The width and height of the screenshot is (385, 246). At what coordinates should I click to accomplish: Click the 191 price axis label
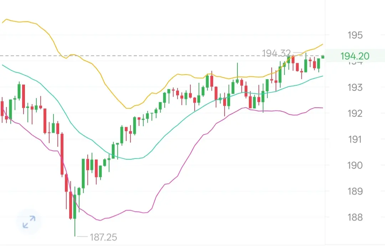click(355, 139)
